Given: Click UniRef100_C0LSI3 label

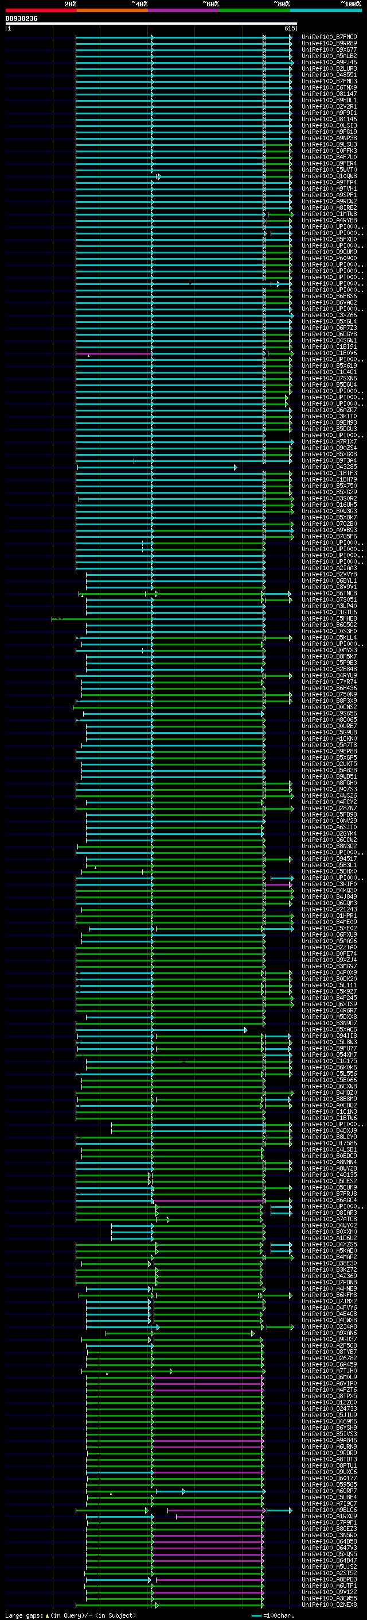Looking at the screenshot, I should (x=329, y=125).
